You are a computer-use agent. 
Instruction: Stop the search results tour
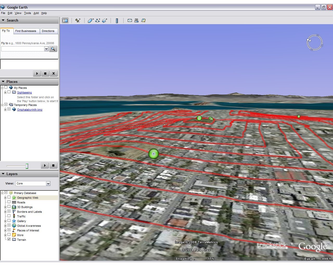tap(45, 74)
